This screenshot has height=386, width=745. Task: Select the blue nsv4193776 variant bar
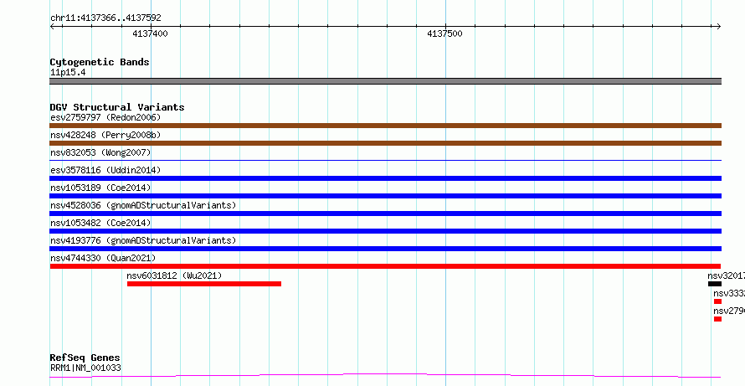click(385, 249)
